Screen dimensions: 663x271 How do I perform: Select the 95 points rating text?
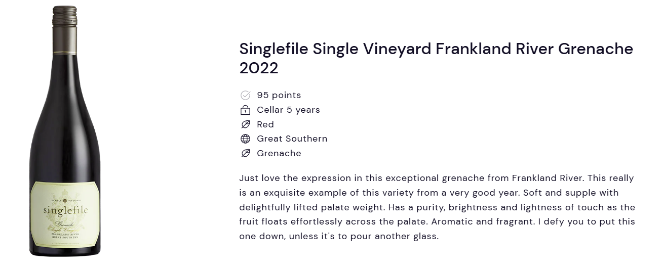pyautogui.click(x=279, y=95)
